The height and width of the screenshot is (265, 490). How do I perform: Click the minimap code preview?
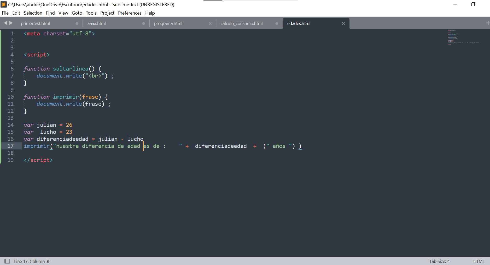point(463,37)
